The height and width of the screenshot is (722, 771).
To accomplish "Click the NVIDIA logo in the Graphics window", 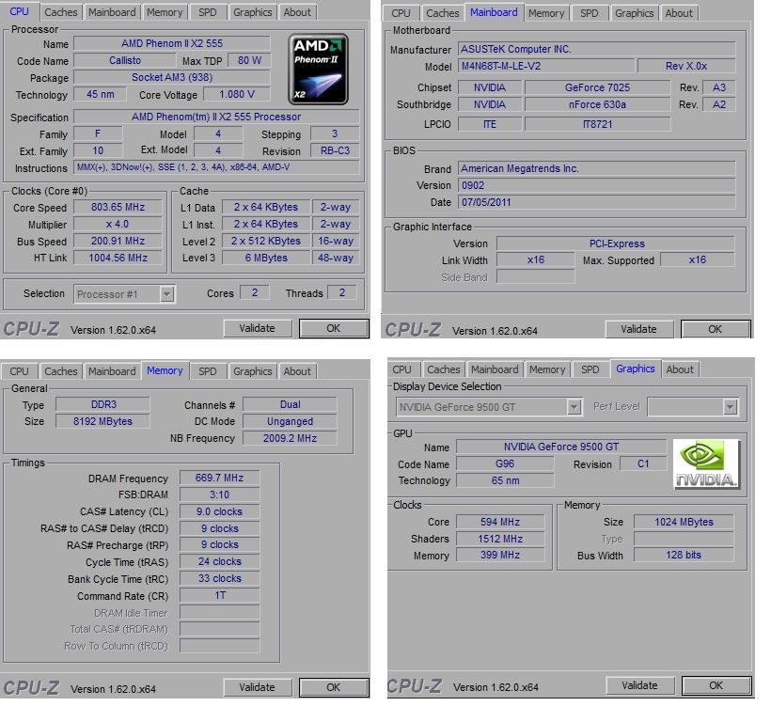I will click(706, 464).
